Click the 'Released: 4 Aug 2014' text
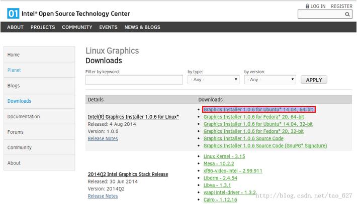This screenshot has height=204, width=357. coord(112,124)
